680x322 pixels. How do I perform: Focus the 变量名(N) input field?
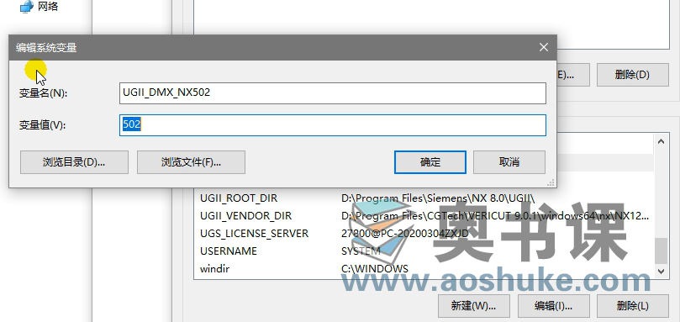(x=333, y=93)
